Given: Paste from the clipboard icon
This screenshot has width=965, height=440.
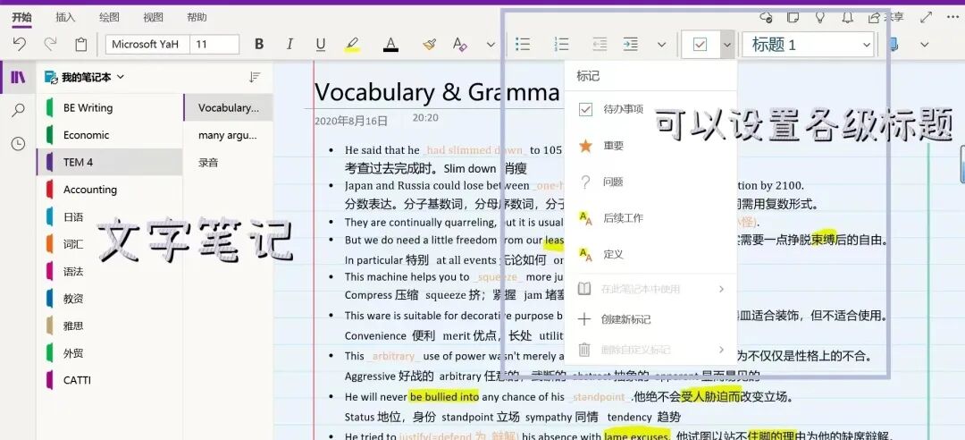Looking at the screenshot, I should coord(80,45).
